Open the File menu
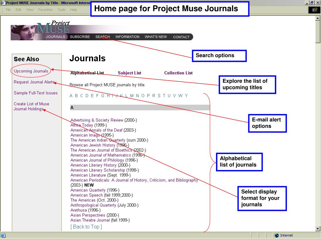Screen dimensions: 321x240 pos(8,10)
